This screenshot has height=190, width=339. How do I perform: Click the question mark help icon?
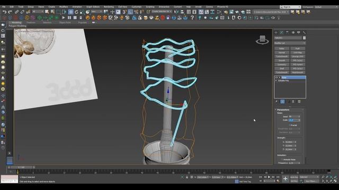pos(192,17)
